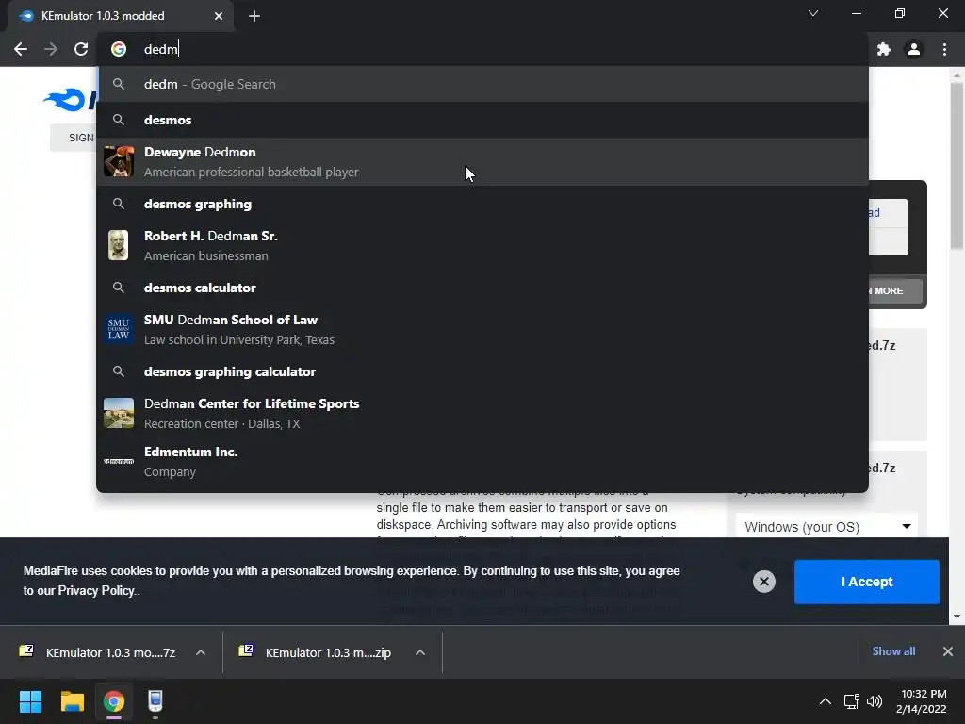This screenshot has height=724, width=965.
Task: Click Show all downloads
Action: click(x=893, y=651)
